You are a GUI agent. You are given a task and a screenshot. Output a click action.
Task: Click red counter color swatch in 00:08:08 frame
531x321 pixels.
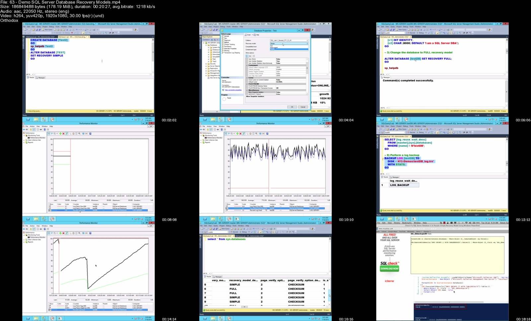tap(60, 206)
